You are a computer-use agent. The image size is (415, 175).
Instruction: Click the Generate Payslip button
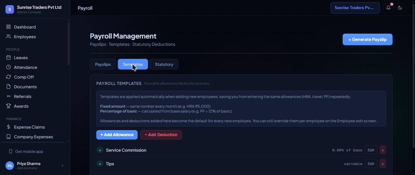pos(368,39)
